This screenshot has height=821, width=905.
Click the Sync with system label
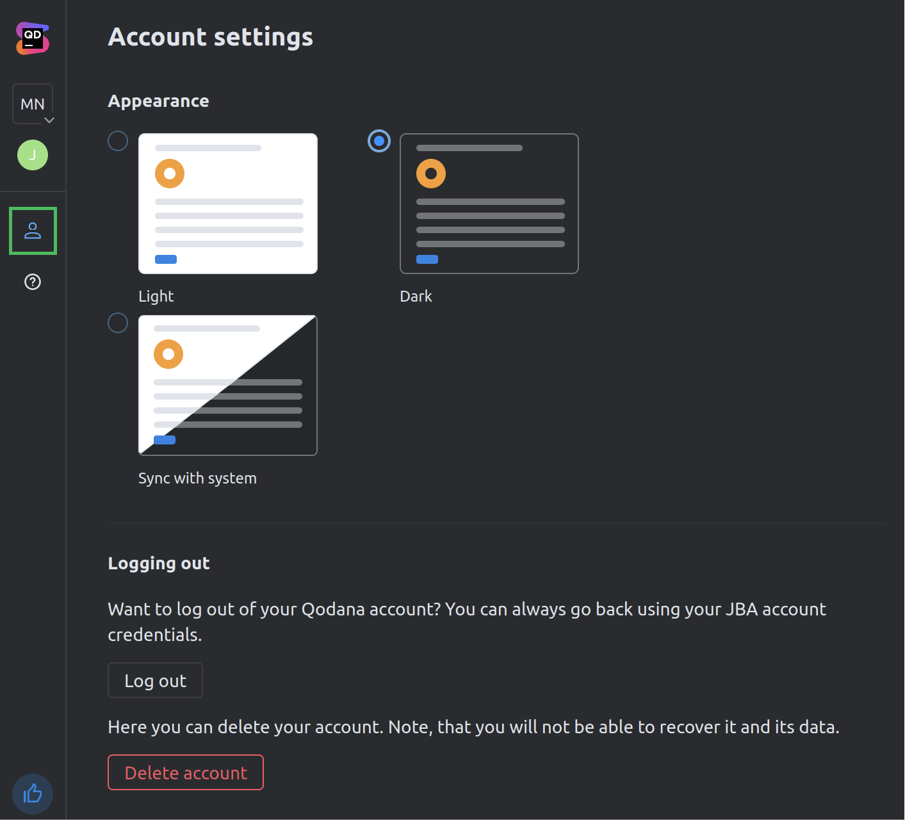[x=197, y=478]
